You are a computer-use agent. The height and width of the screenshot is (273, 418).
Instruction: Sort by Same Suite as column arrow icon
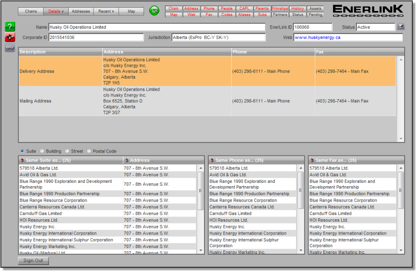click(22, 160)
